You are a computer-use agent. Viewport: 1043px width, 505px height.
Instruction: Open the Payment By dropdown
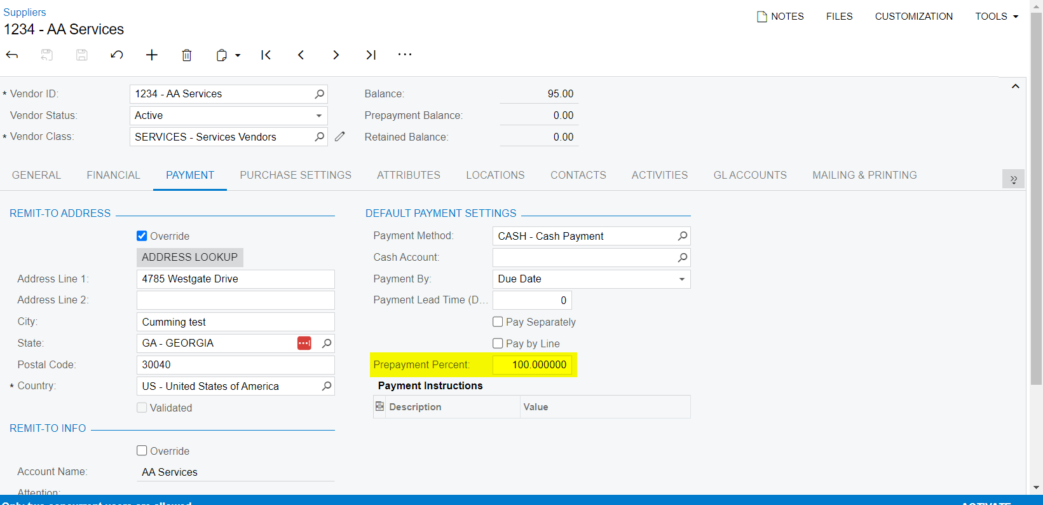point(681,279)
